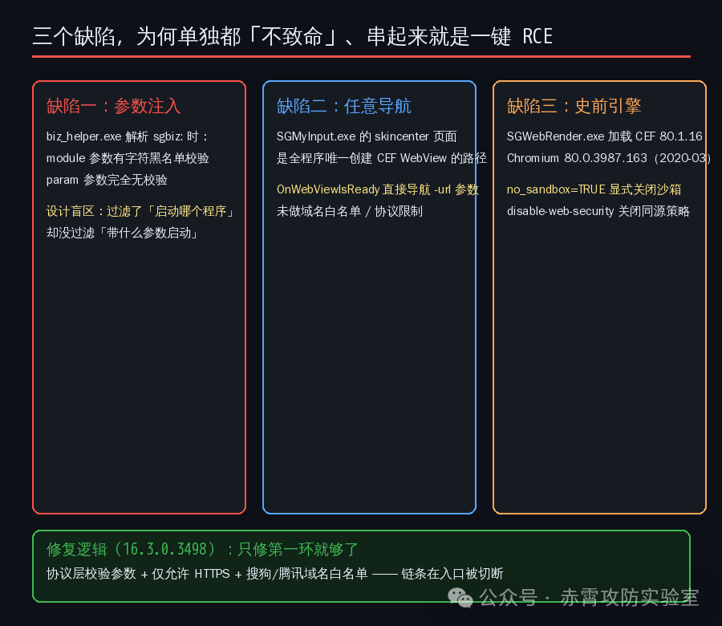Select the blue heading 缺陷二：任意导航

[344, 106]
